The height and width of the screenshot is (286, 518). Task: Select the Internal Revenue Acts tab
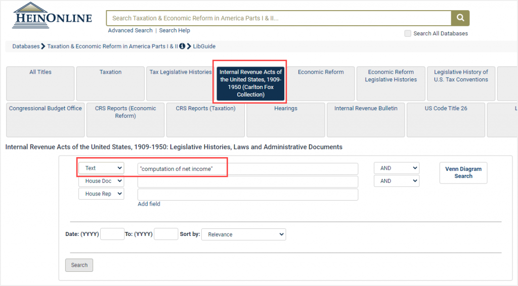pos(250,83)
